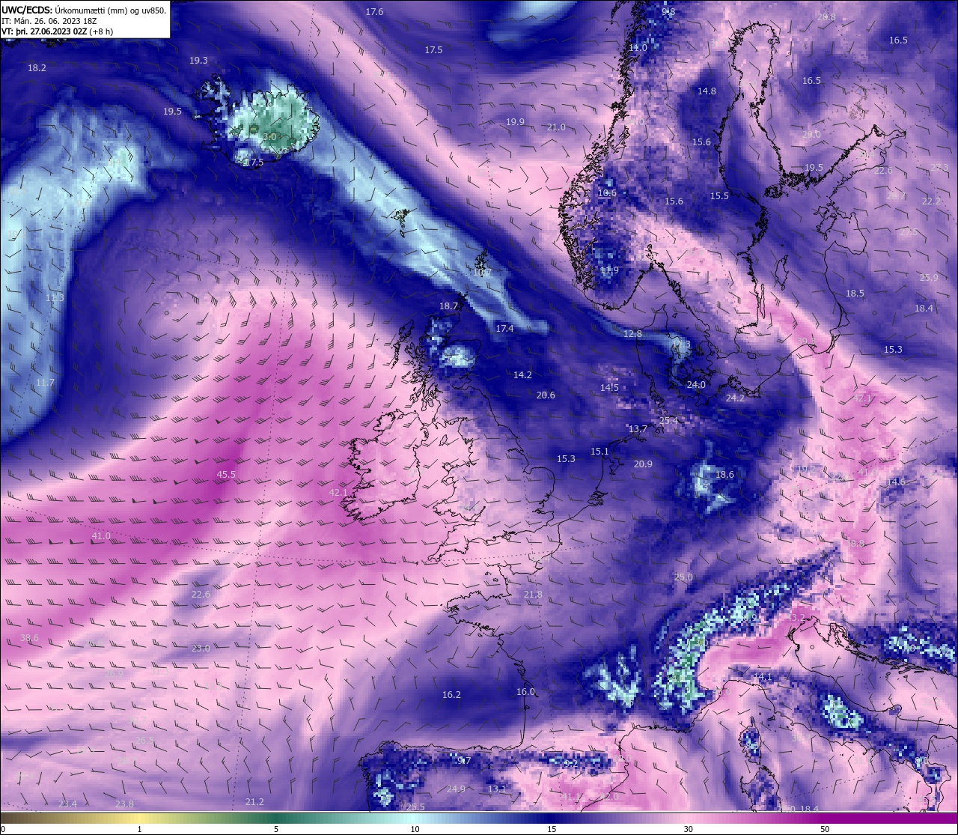Click the 17.6 value label
958x835 pixels.
point(374,12)
